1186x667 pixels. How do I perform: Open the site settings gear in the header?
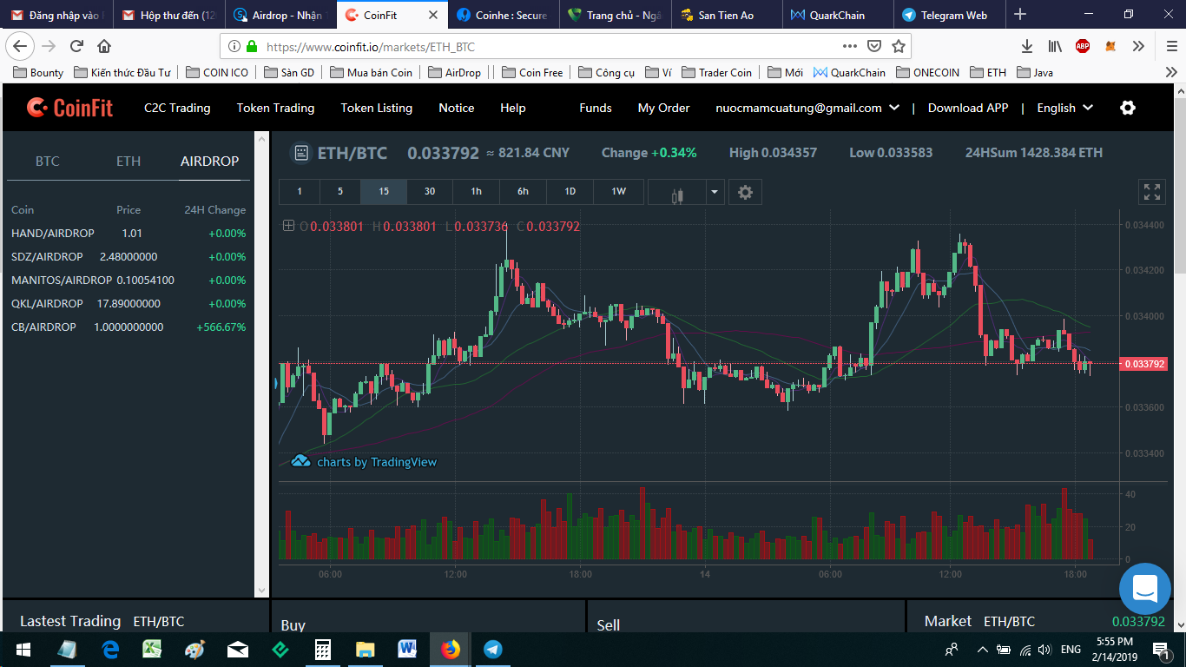coord(1128,108)
